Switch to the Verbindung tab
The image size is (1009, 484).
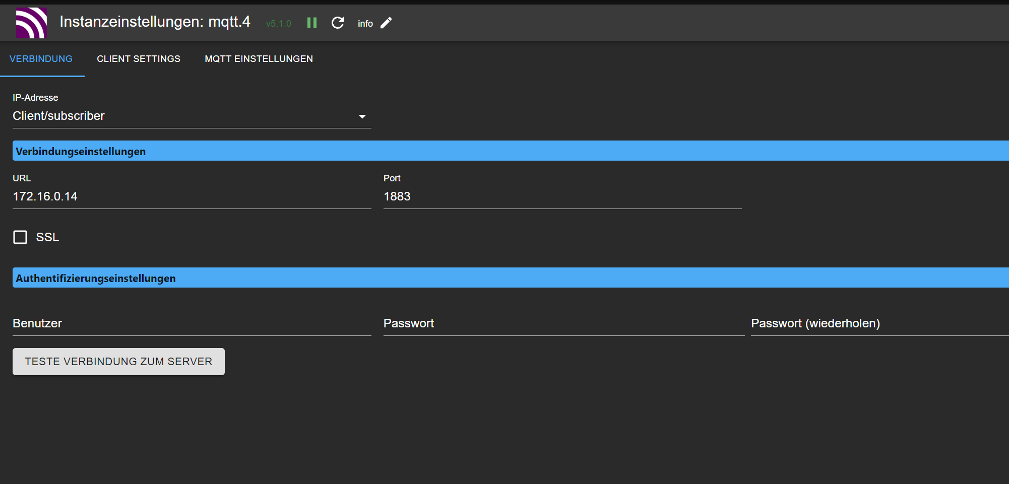pyautogui.click(x=41, y=59)
